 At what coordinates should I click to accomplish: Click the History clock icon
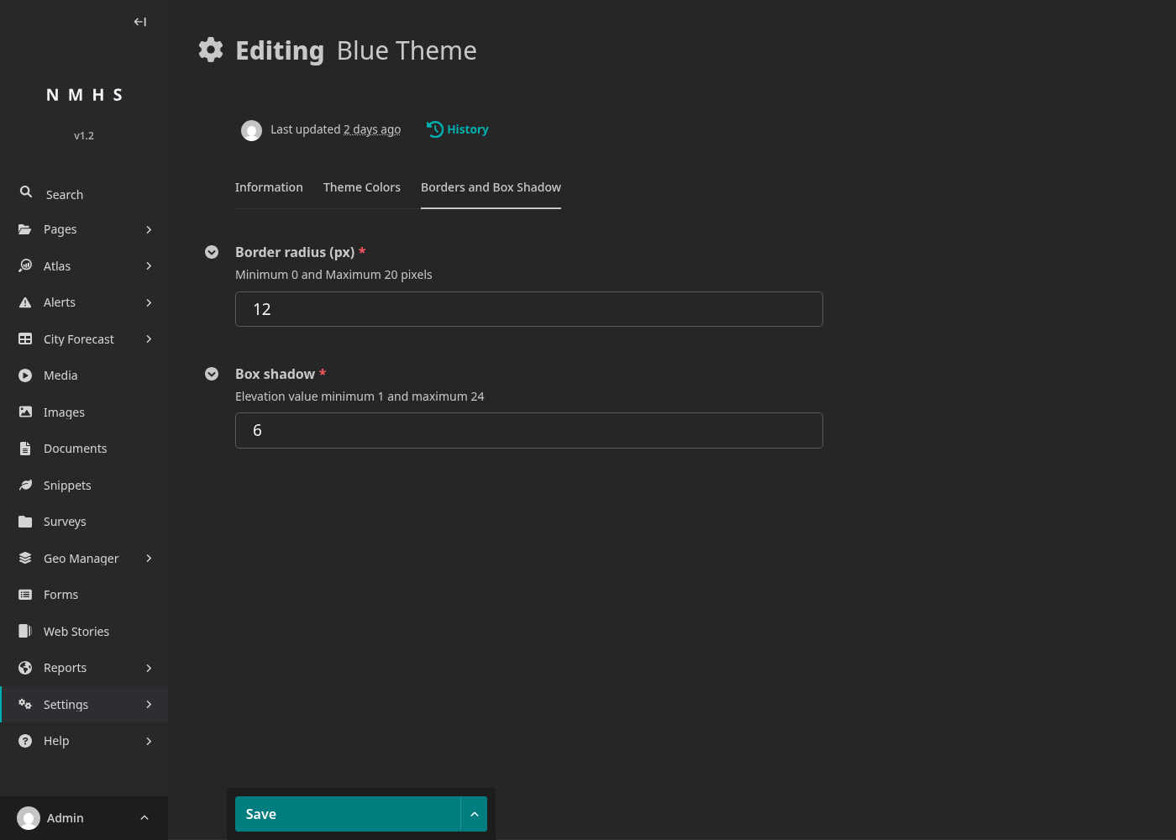coord(435,129)
